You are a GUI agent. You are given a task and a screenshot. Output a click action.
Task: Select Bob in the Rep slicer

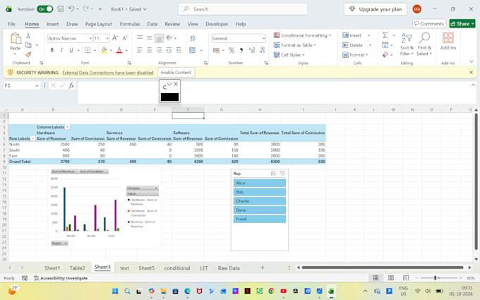click(x=260, y=192)
